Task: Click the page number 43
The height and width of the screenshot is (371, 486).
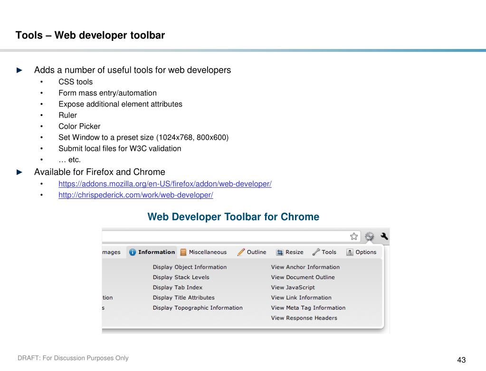Action: coord(461,360)
